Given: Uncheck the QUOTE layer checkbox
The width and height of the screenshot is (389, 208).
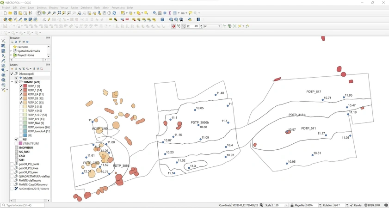Looking at the screenshot, I should 16,78.
